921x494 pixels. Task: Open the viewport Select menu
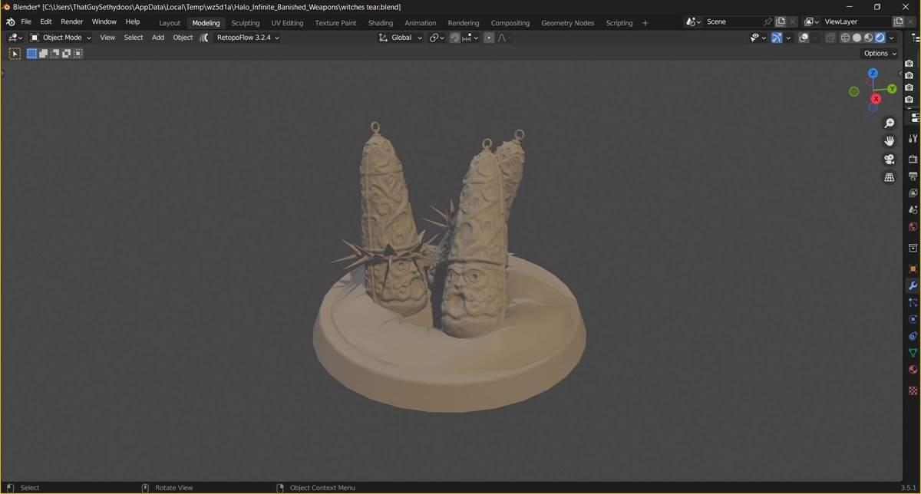(134, 38)
